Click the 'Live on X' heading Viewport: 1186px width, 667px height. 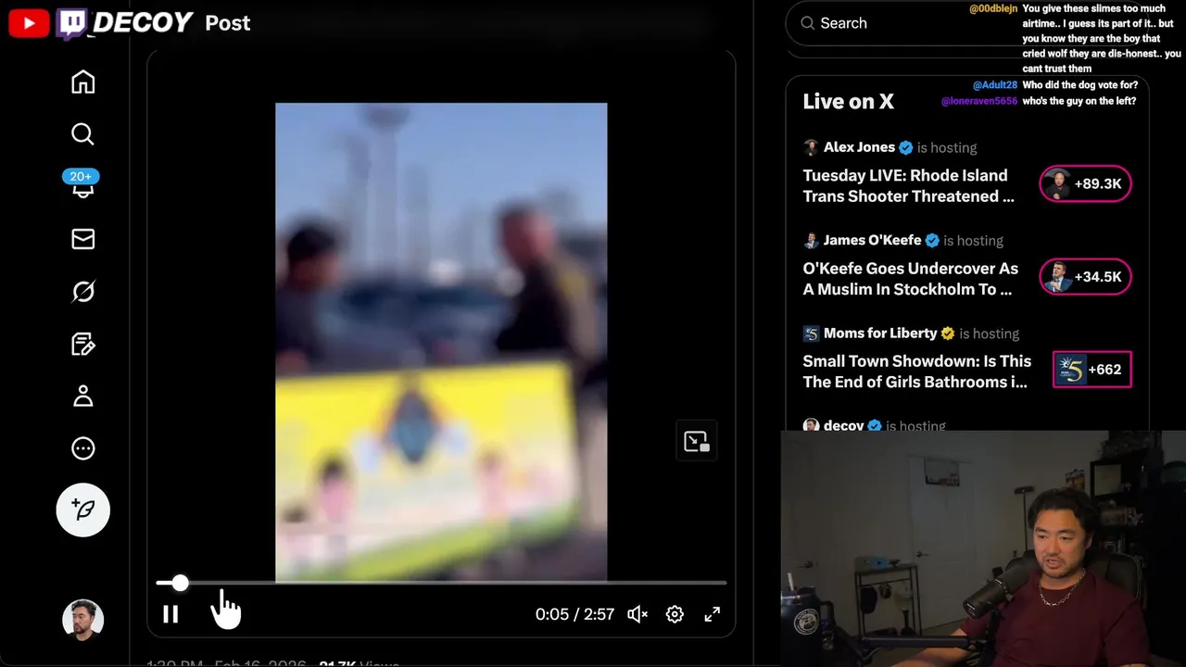(848, 102)
